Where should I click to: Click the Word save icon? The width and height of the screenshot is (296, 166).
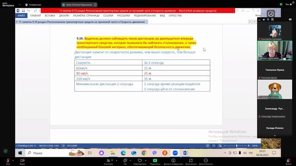pos(23,11)
